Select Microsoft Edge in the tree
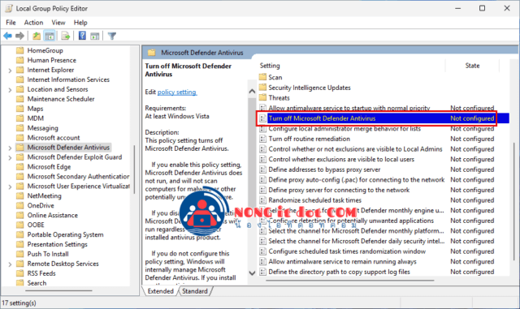The width and height of the screenshot is (520, 309). pyautogui.click(x=49, y=167)
